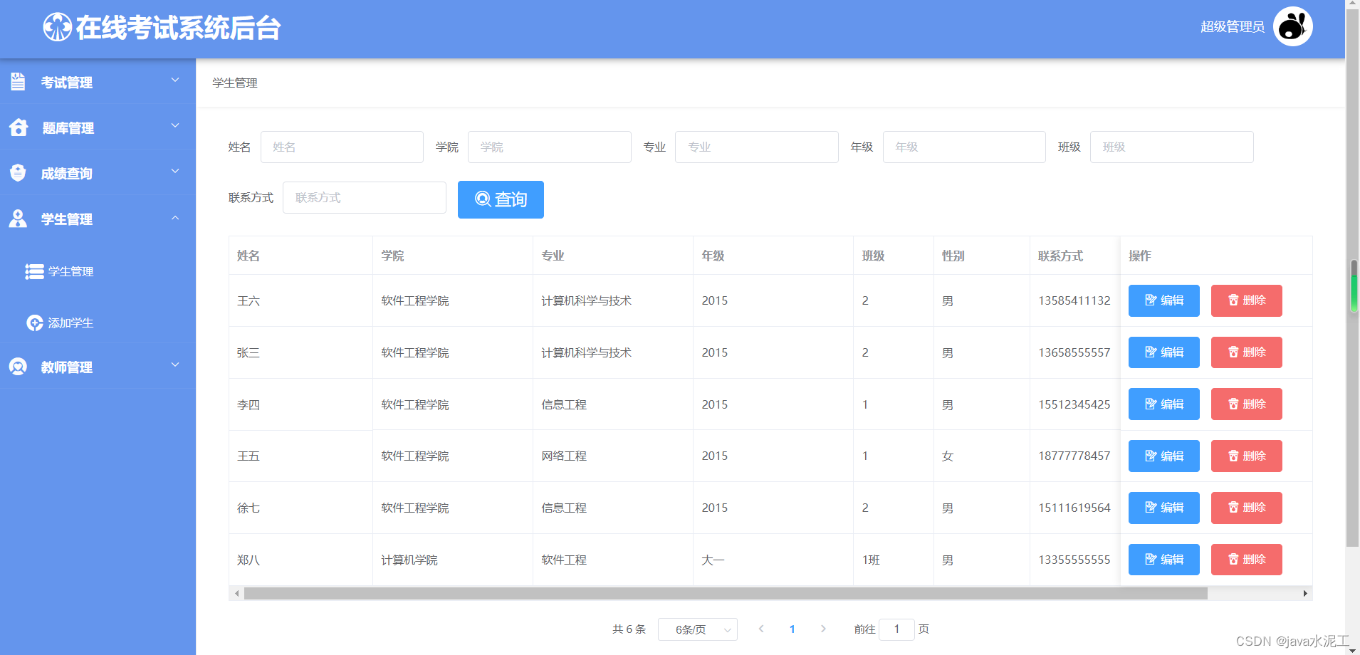Click the 学生管理 breadcrumb title
The width and height of the screenshot is (1360, 655).
point(235,83)
